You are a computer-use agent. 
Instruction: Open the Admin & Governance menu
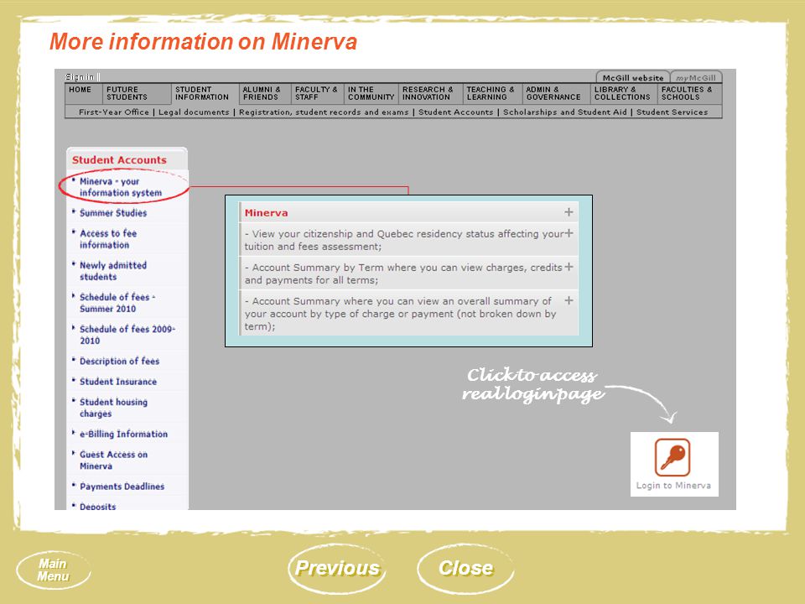point(553,93)
